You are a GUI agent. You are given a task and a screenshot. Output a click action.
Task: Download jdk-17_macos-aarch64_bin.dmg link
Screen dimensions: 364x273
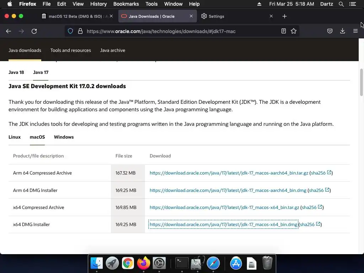tap(228, 190)
